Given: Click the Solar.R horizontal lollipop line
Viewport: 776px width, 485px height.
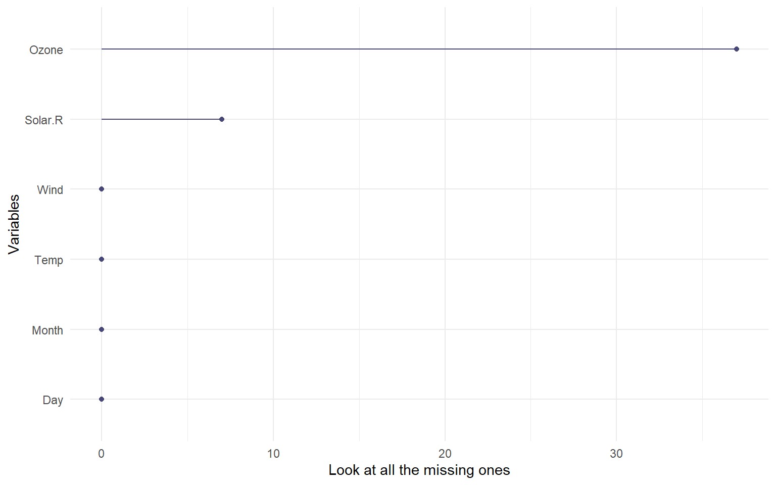Looking at the screenshot, I should [162, 119].
